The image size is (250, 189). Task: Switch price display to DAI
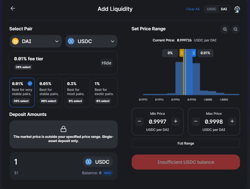pyautogui.click(x=224, y=9)
